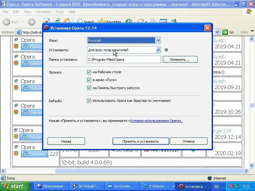Click the package icon in last Opera row
This screenshot has width=255, height=191.
[x=16, y=153]
